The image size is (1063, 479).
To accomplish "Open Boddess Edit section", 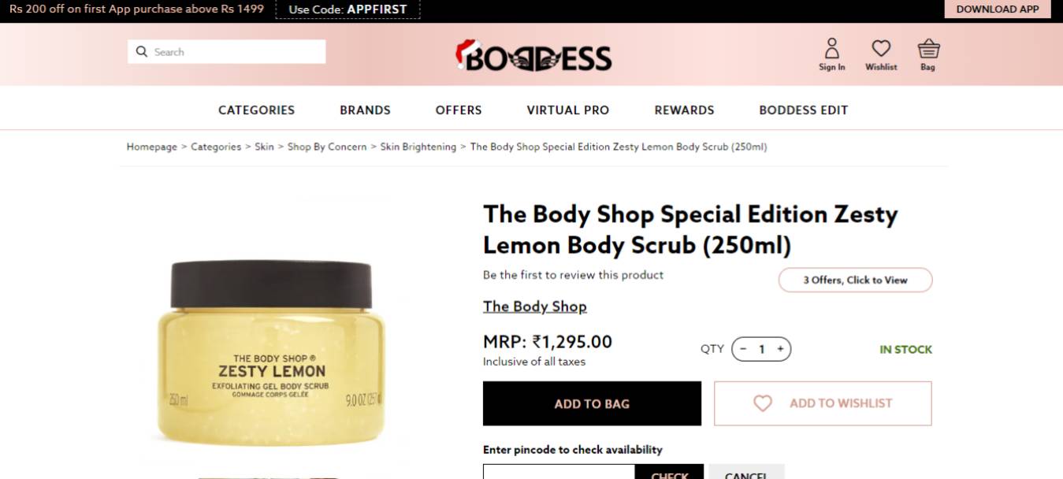I will point(804,110).
